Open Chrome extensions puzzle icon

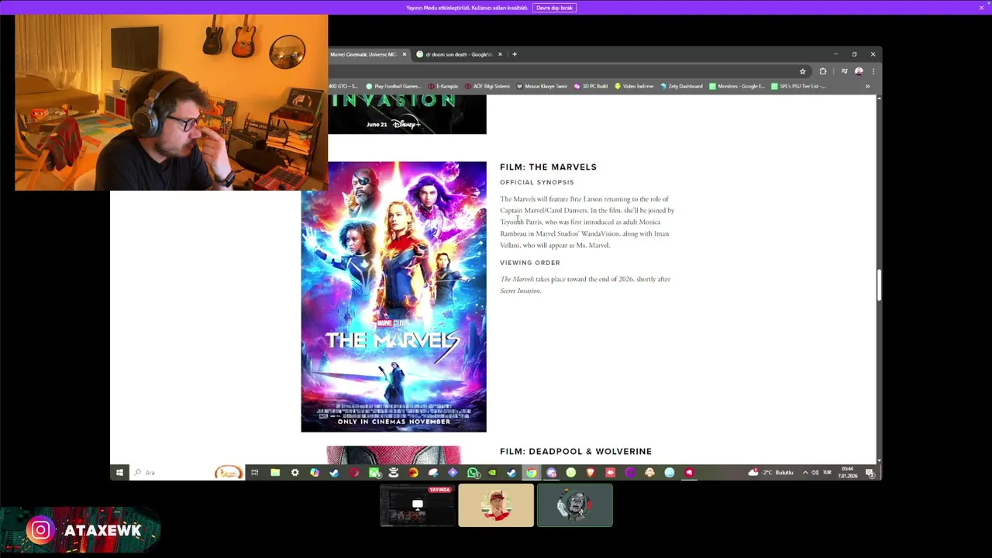coord(823,71)
